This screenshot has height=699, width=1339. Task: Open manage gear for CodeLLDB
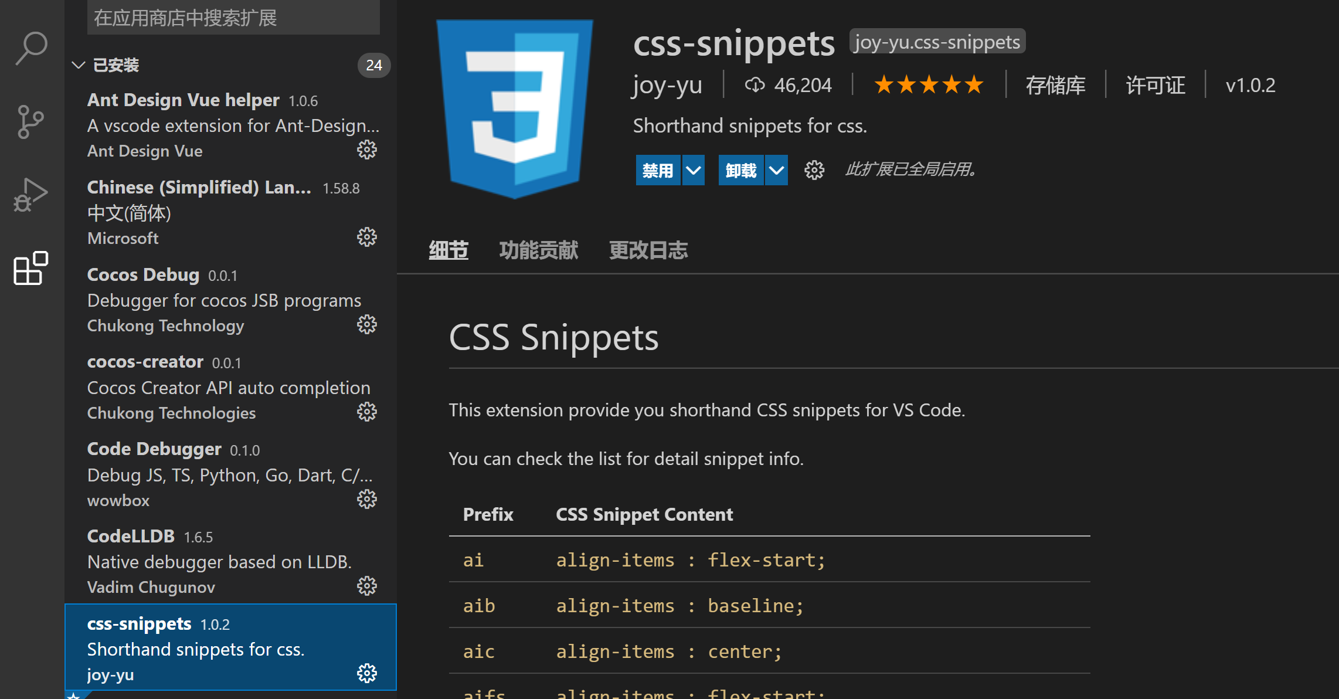[367, 586]
